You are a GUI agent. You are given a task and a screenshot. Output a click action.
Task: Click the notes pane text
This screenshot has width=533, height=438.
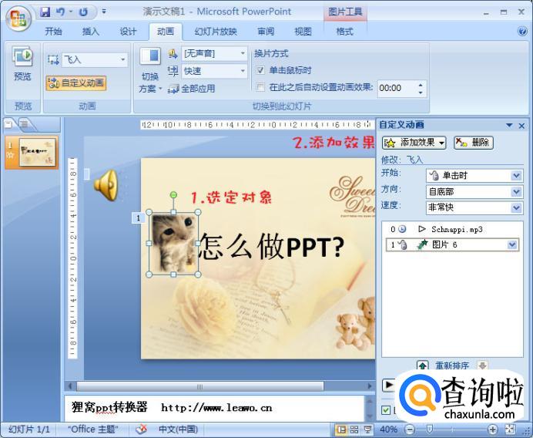[172, 407]
